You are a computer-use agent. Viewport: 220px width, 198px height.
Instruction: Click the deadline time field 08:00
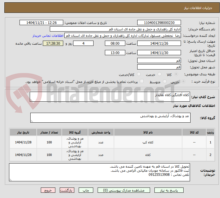click(x=115, y=43)
